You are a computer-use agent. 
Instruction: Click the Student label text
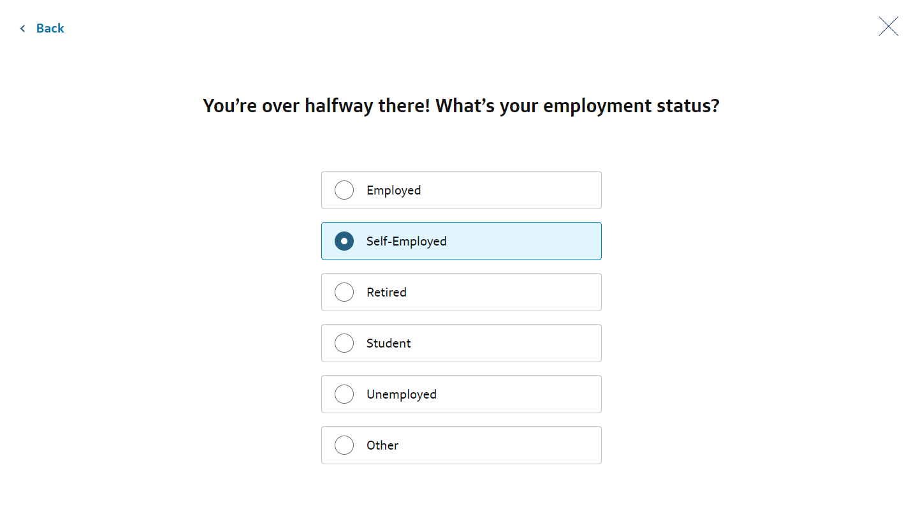pos(388,343)
